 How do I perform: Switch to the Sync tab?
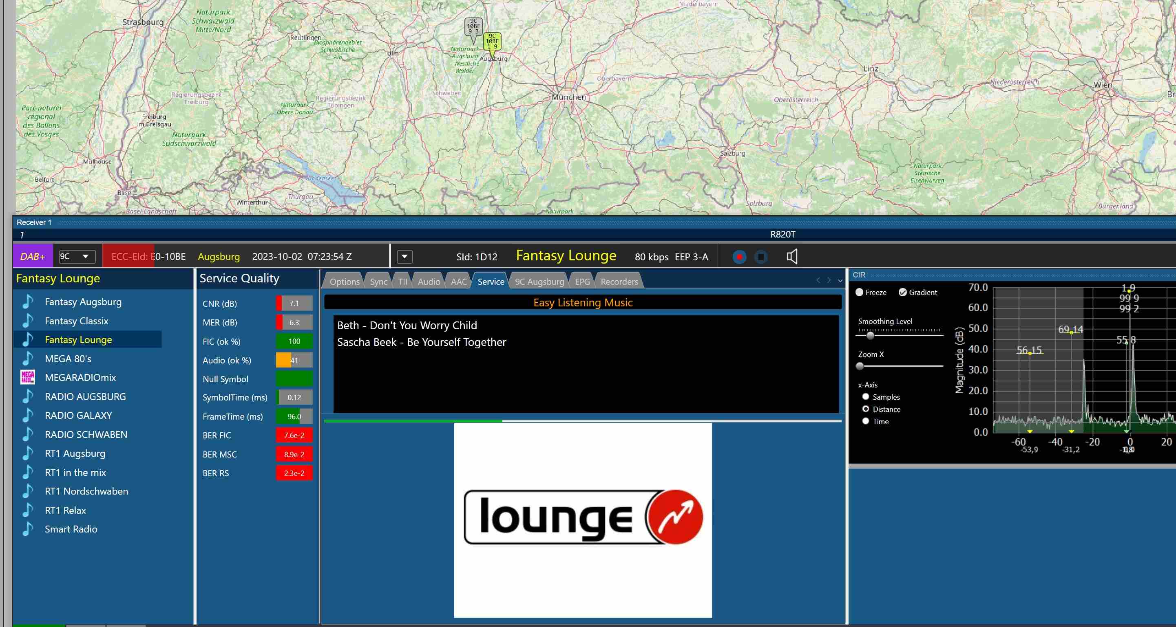pos(378,282)
